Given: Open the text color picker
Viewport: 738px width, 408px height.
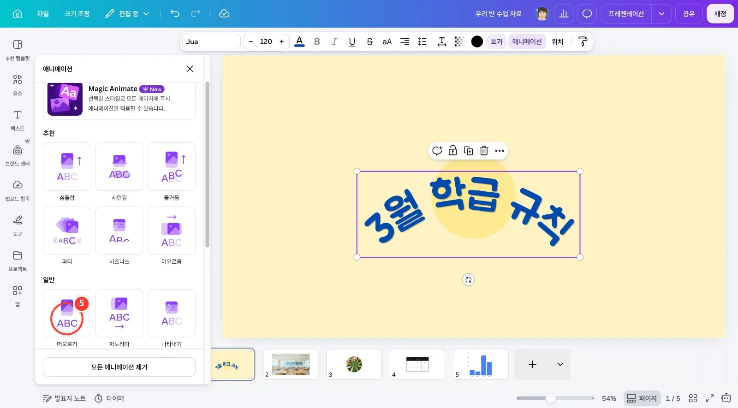Looking at the screenshot, I should (299, 41).
